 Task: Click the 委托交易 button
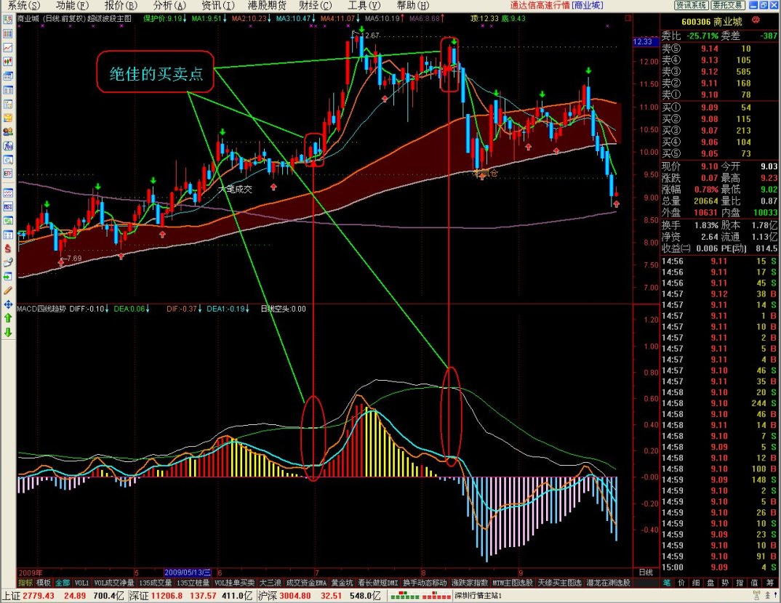tap(728, 6)
